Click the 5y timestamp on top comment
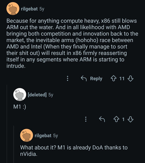Screen dimensions: 145x163 (42, 9)
